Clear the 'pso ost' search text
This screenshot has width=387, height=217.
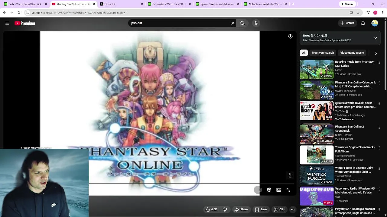(233, 23)
